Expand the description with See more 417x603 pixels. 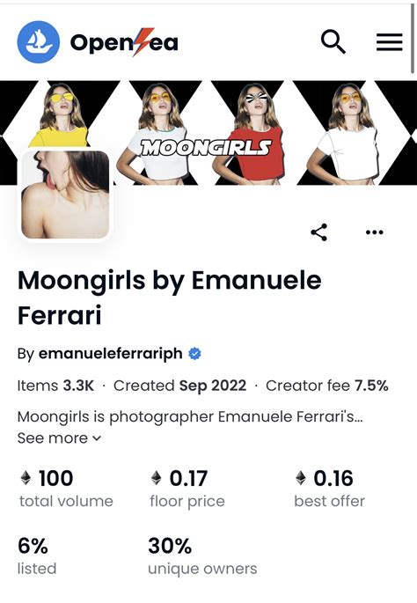(x=59, y=438)
